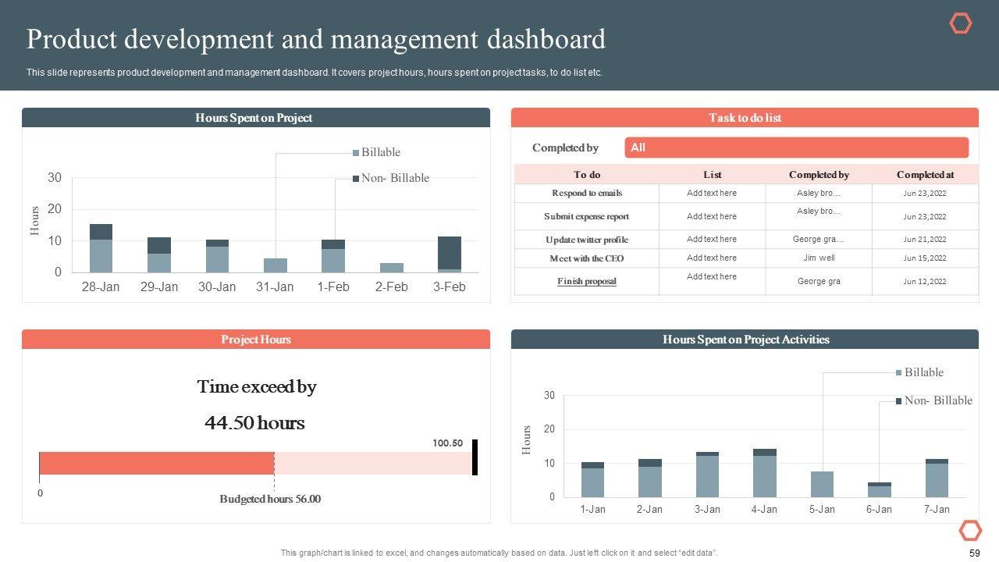
Task: Select the 'Task to do list' panel header
Action: coord(745,118)
